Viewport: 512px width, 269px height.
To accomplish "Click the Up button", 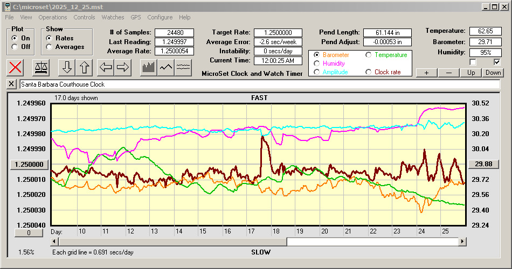I will click(x=471, y=73).
